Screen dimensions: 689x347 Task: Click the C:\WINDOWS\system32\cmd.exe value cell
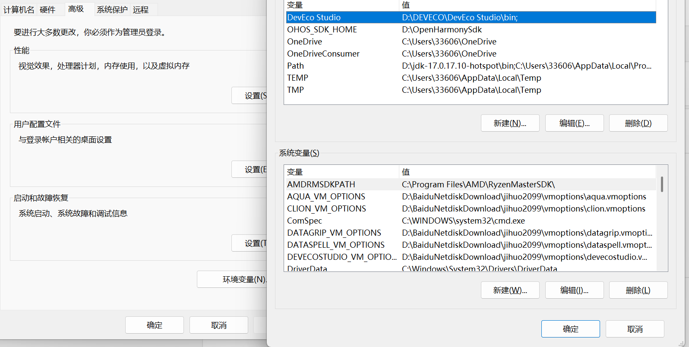click(x=463, y=221)
